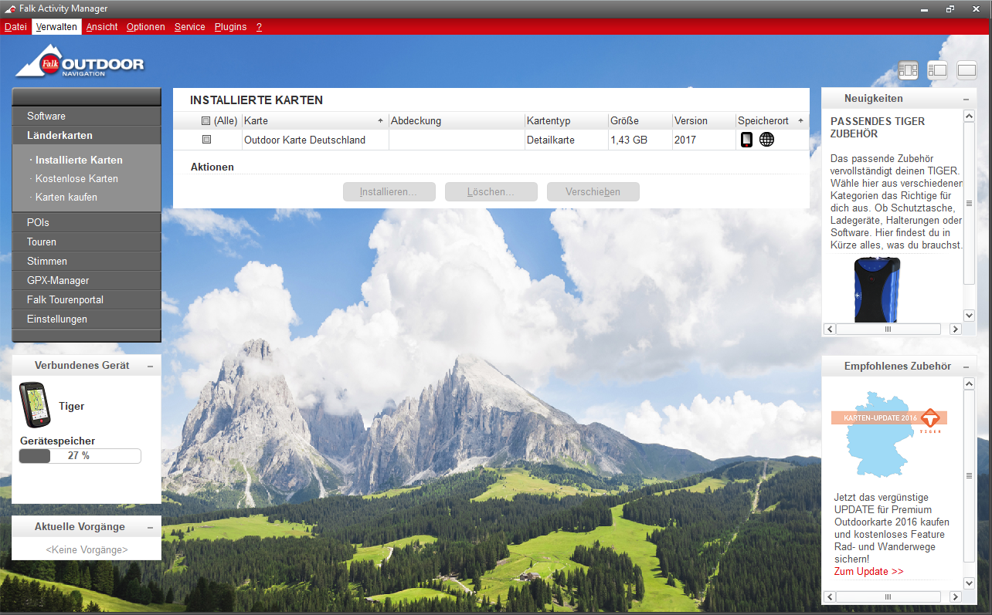Open the POIs sidebar section
Viewport: 992px width, 615px height.
(87, 222)
